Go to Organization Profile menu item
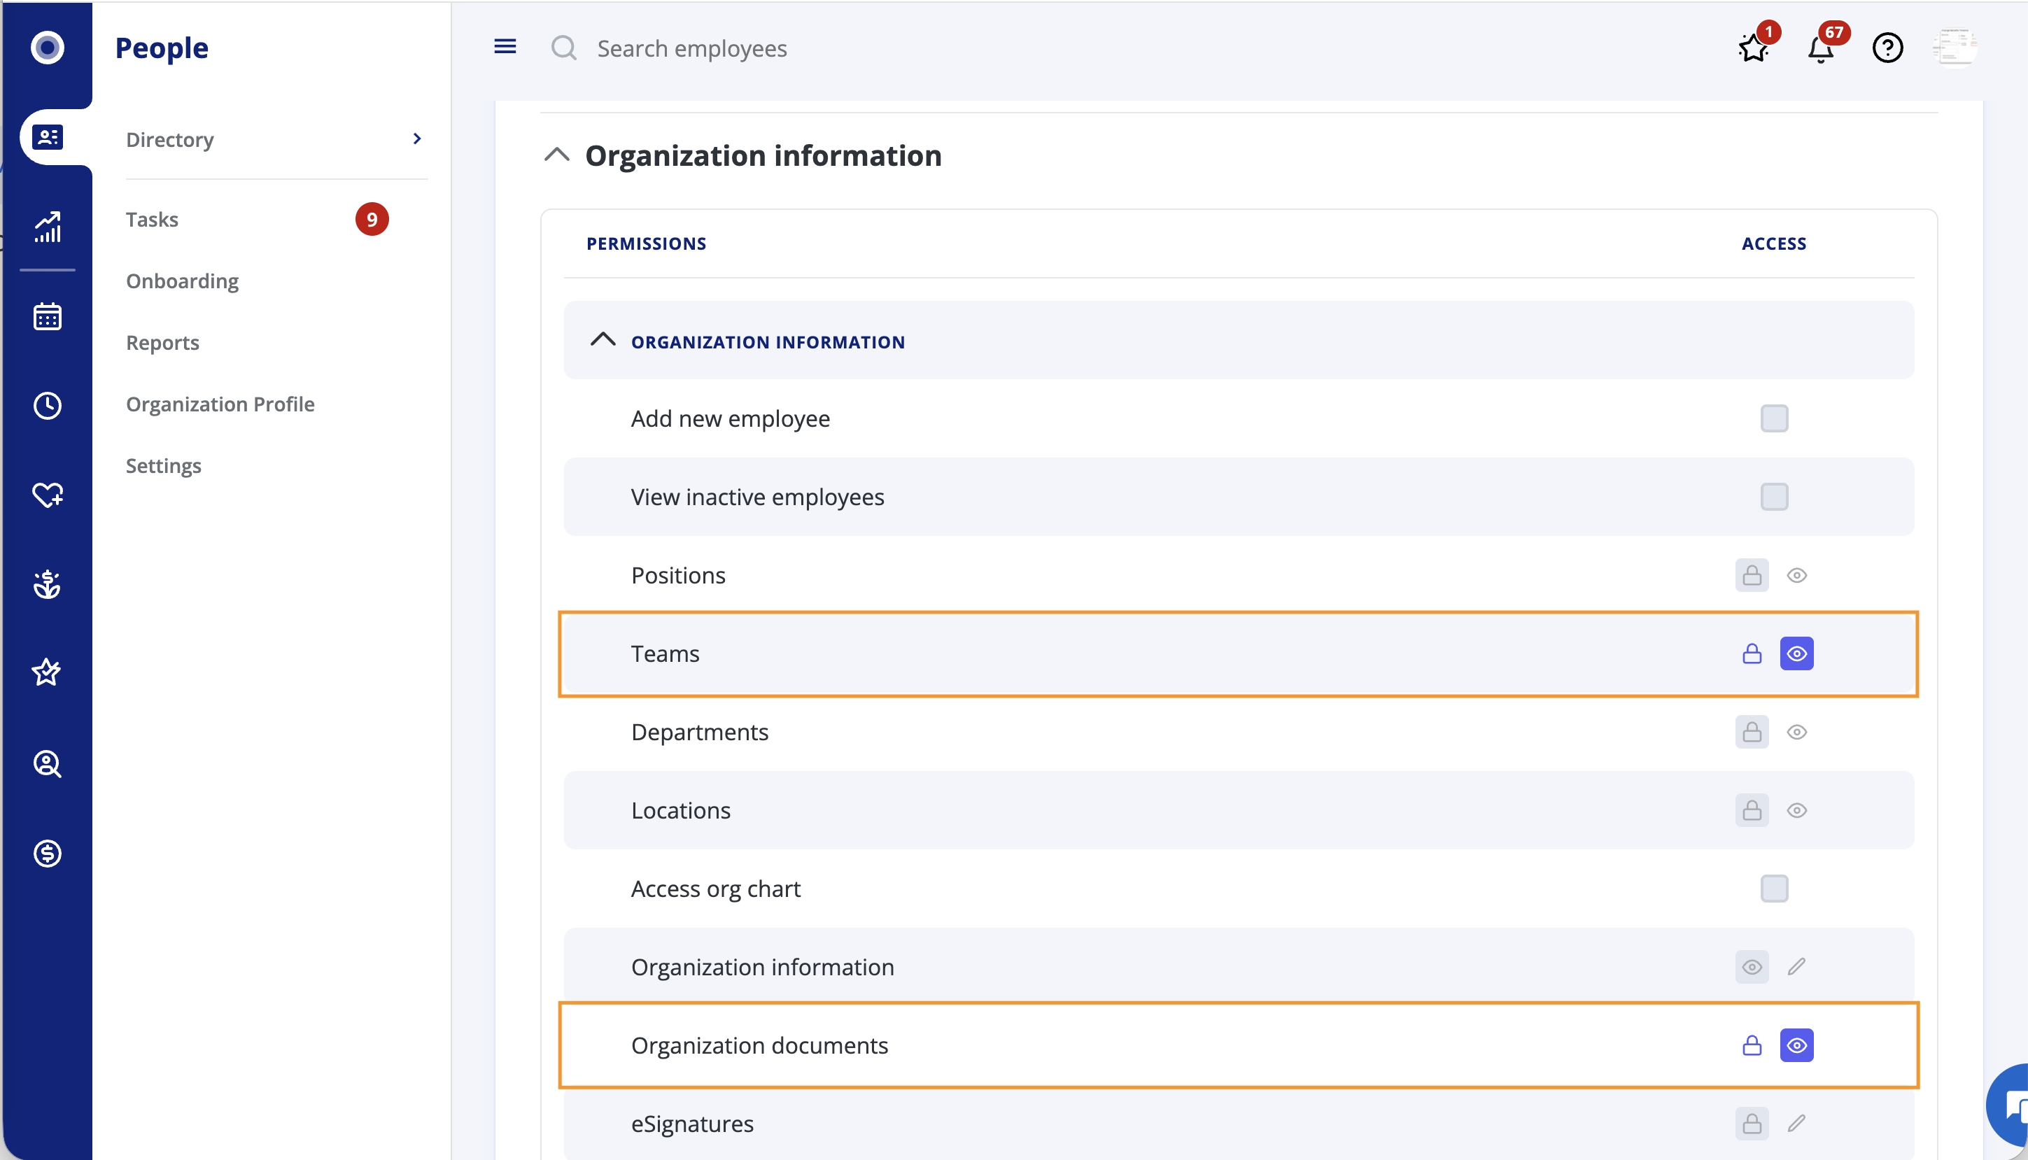2028x1160 pixels. click(220, 404)
